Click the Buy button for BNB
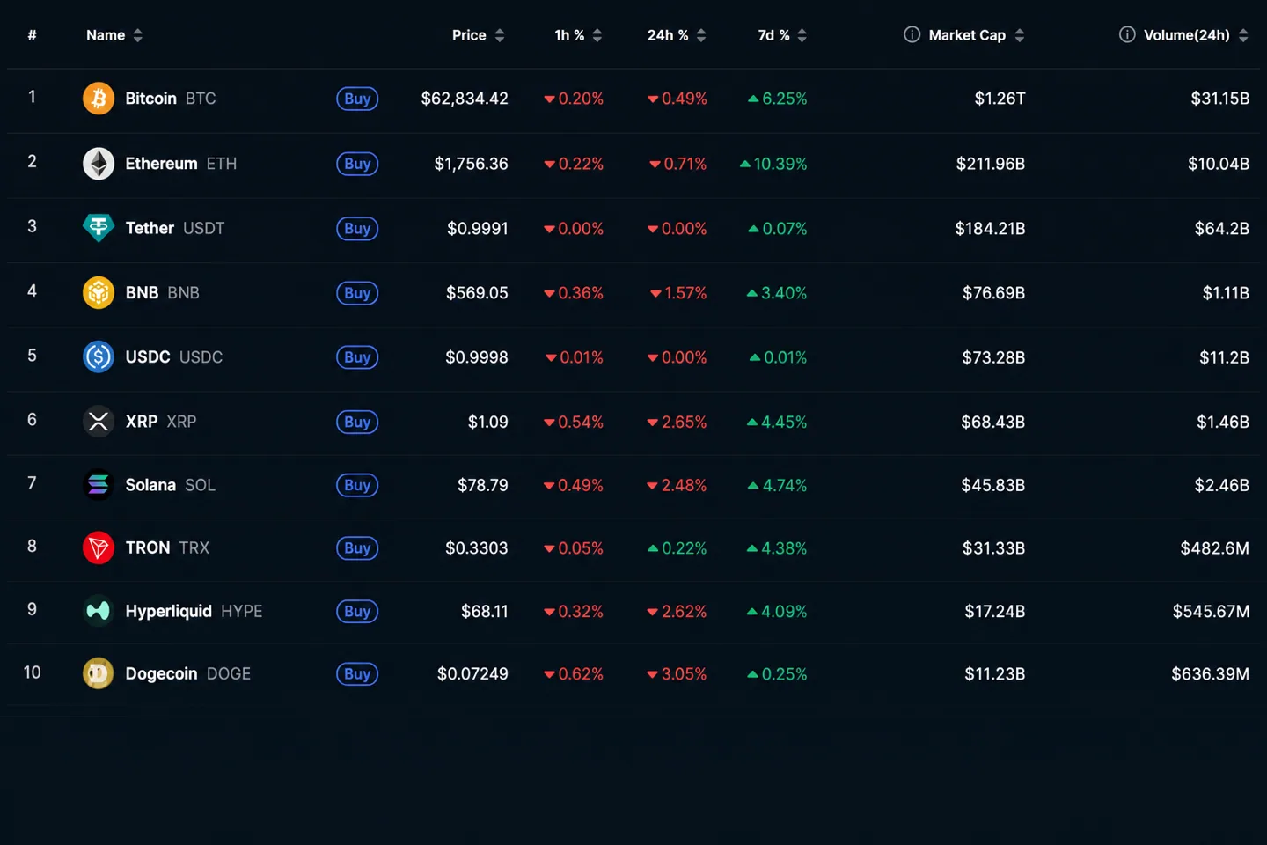 point(357,292)
